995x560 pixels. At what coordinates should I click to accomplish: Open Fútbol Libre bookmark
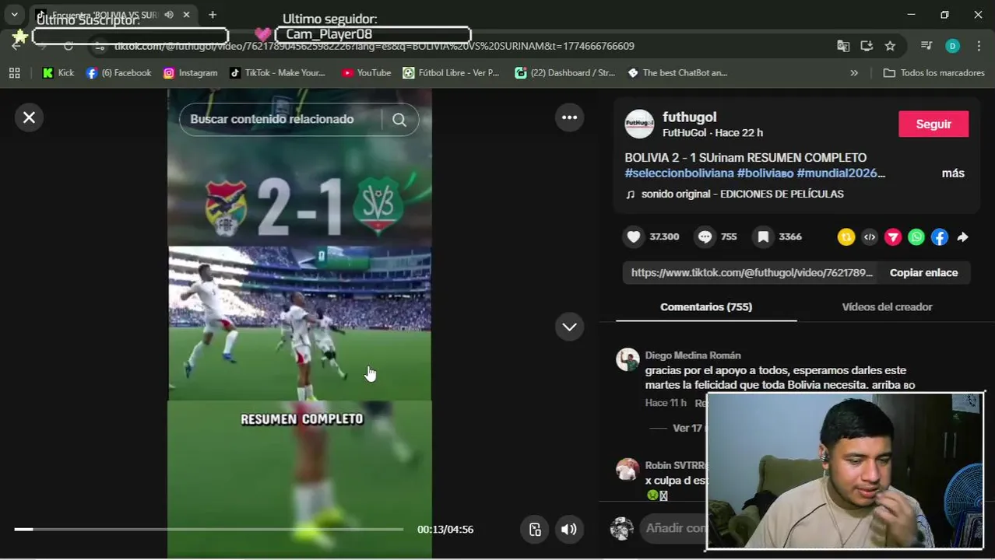pos(452,73)
